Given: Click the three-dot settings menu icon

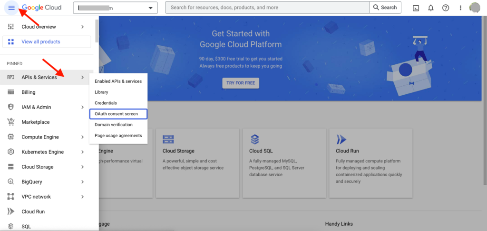Looking at the screenshot, I should 460,8.
